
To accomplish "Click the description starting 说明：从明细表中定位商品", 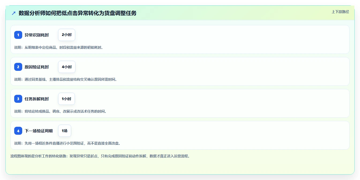I will pos(59,47).
